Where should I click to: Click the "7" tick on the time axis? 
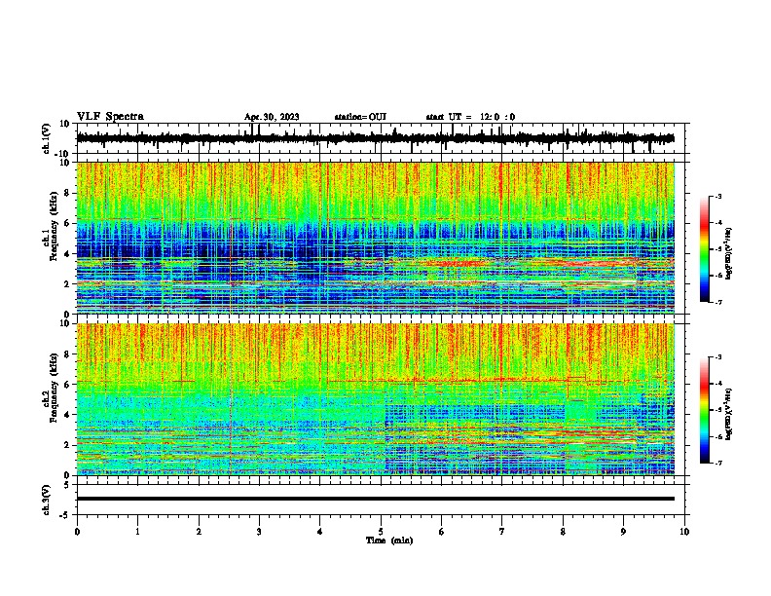[x=502, y=532]
